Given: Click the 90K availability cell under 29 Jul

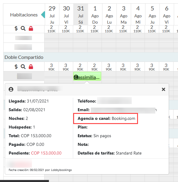Looking at the screenshot, I should (51, 67).
